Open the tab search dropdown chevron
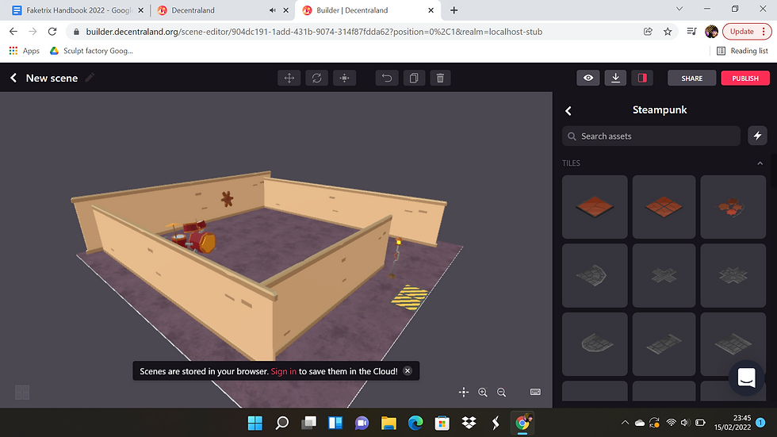 click(679, 9)
